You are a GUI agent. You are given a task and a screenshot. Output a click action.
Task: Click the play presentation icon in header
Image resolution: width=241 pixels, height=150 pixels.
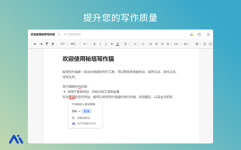208,34
